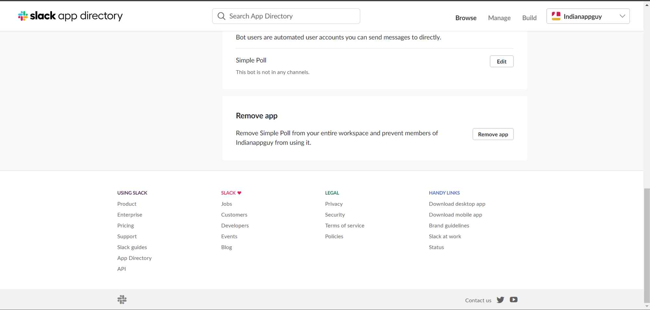
Task: Click the USING SLACK heading
Action: pyautogui.click(x=132, y=193)
